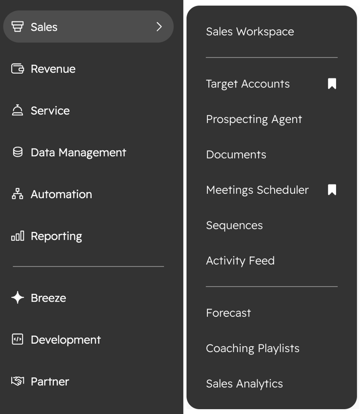This screenshot has width=361, height=414.
Task: Click the Sales funnel icon
Action: click(x=18, y=27)
